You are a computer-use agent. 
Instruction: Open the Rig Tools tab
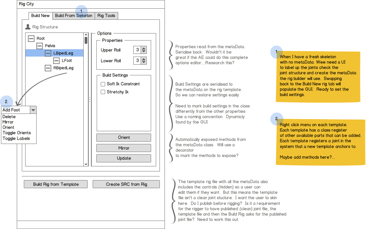(106, 16)
